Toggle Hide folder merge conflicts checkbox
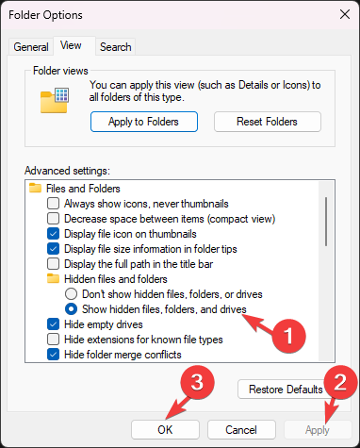Screen dimensions: 360x448 [53, 355]
